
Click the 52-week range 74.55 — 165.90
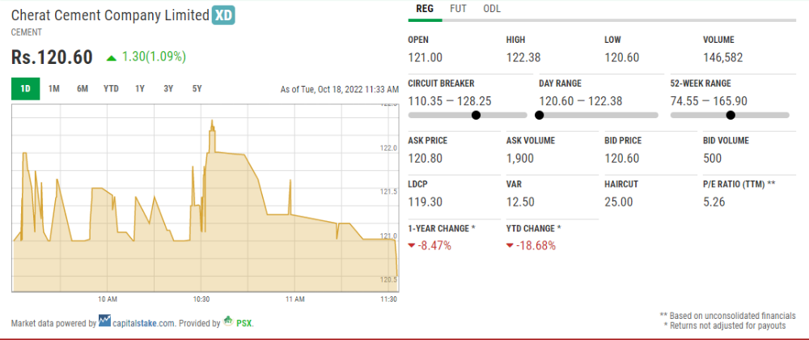pyautogui.click(x=709, y=102)
